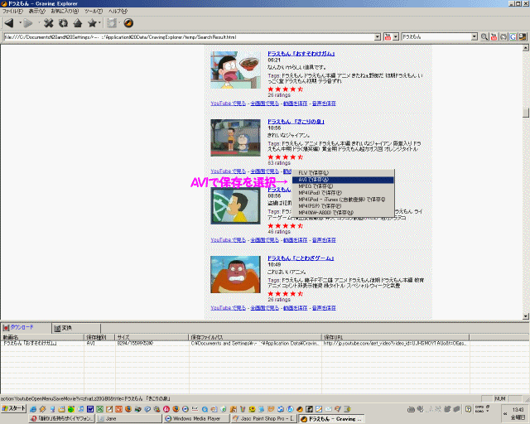Run search with the magnifier icon
Image resolution: width=530 pixels, height=424 pixels.
pos(484,37)
